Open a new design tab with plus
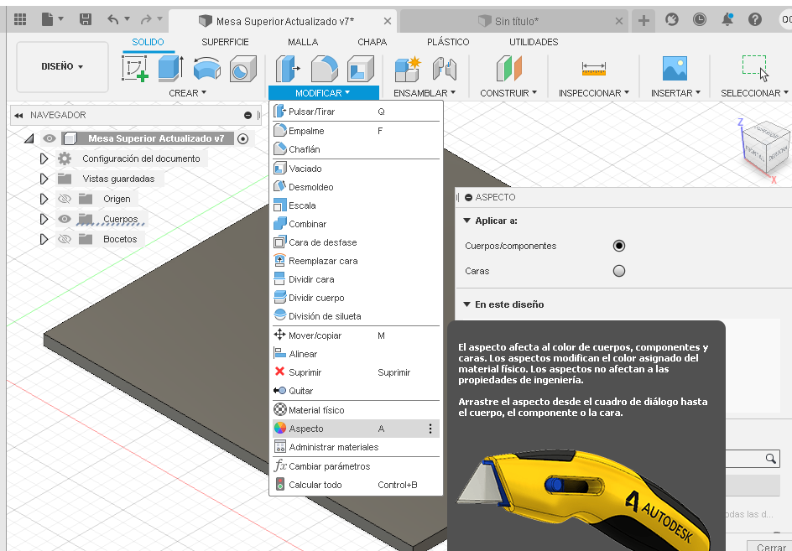Viewport: 792px width, 551px height. pos(643,21)
